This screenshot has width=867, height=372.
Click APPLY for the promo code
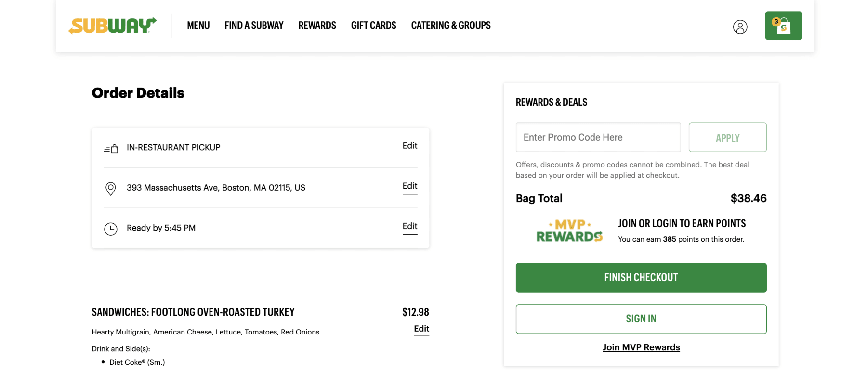[727, 137]
